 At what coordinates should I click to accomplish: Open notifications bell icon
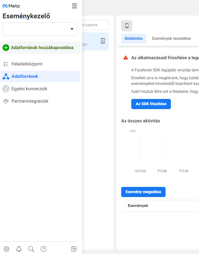pyautogui.click(x=19, y=249)
